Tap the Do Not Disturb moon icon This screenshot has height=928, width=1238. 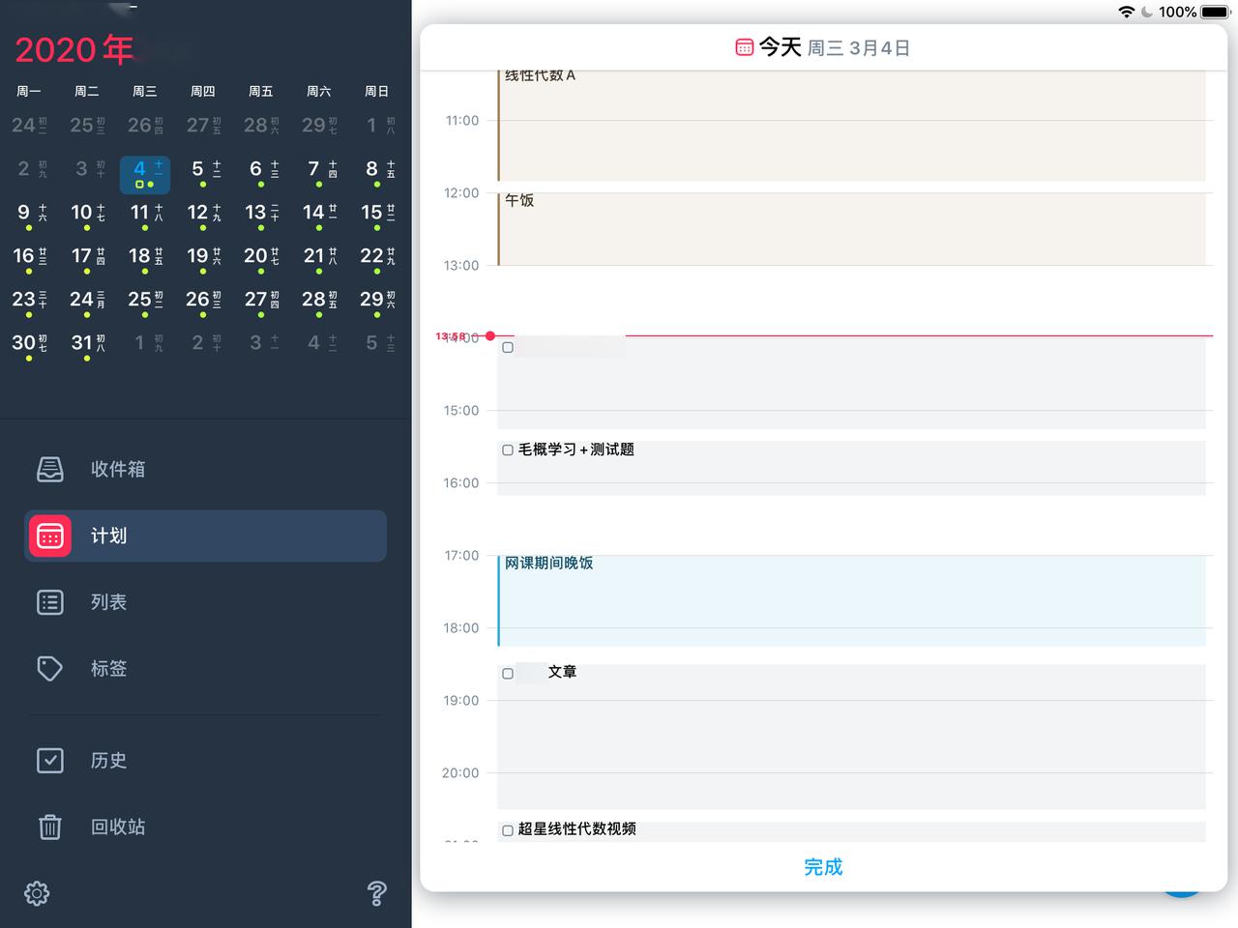click(x=1147, y=12)
